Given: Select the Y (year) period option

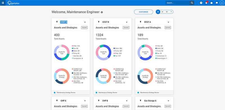Looking at the screenshot, I should click(171, 12).
